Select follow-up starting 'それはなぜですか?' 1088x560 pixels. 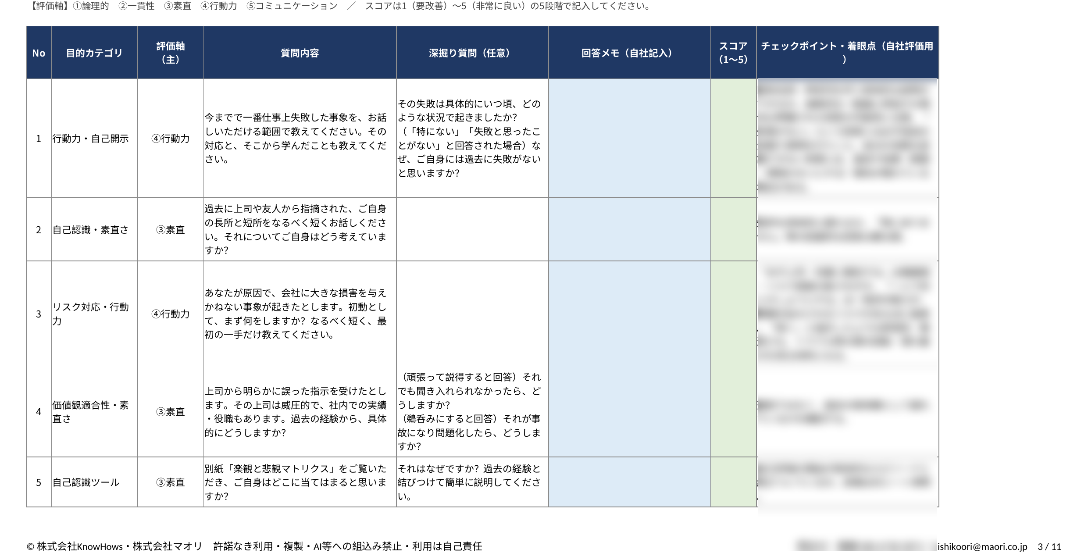pyautogui.click(x=472, y=482)
